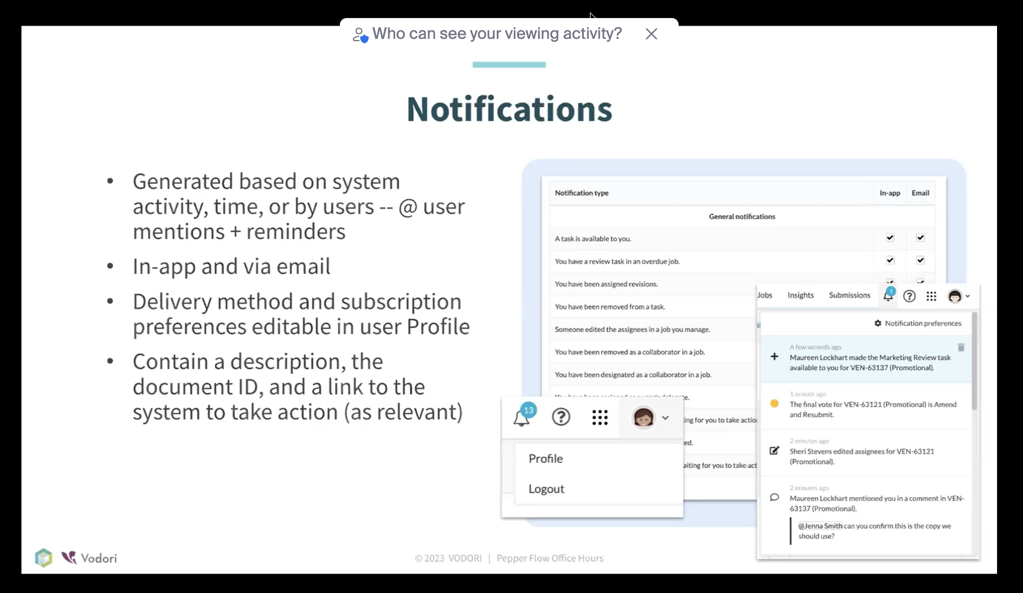Switch to the Insights tab
The image size is (1023, 593).
[x=800, y=295]
